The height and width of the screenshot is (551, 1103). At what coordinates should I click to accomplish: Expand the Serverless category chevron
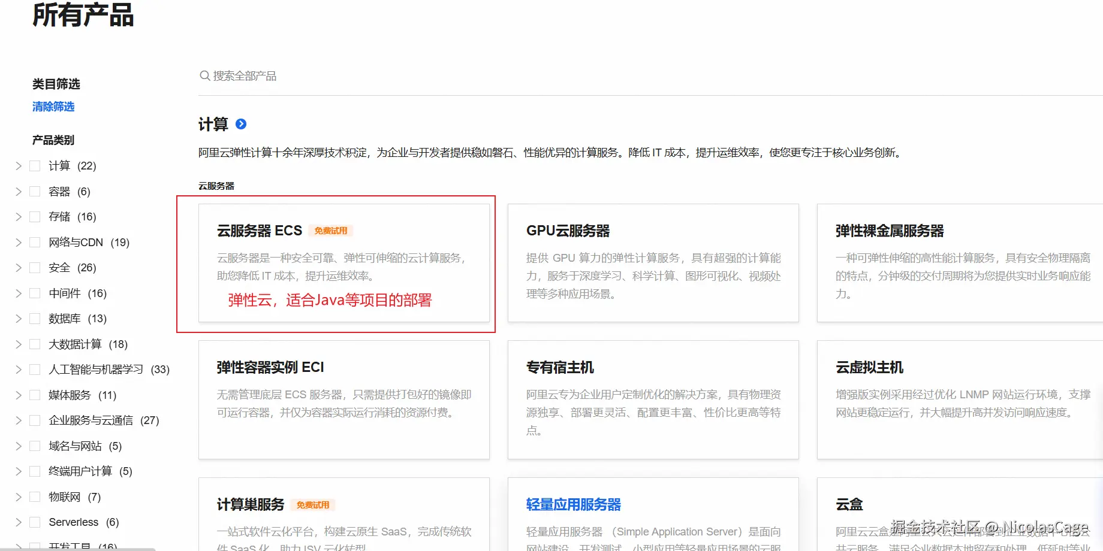point(19,522)
